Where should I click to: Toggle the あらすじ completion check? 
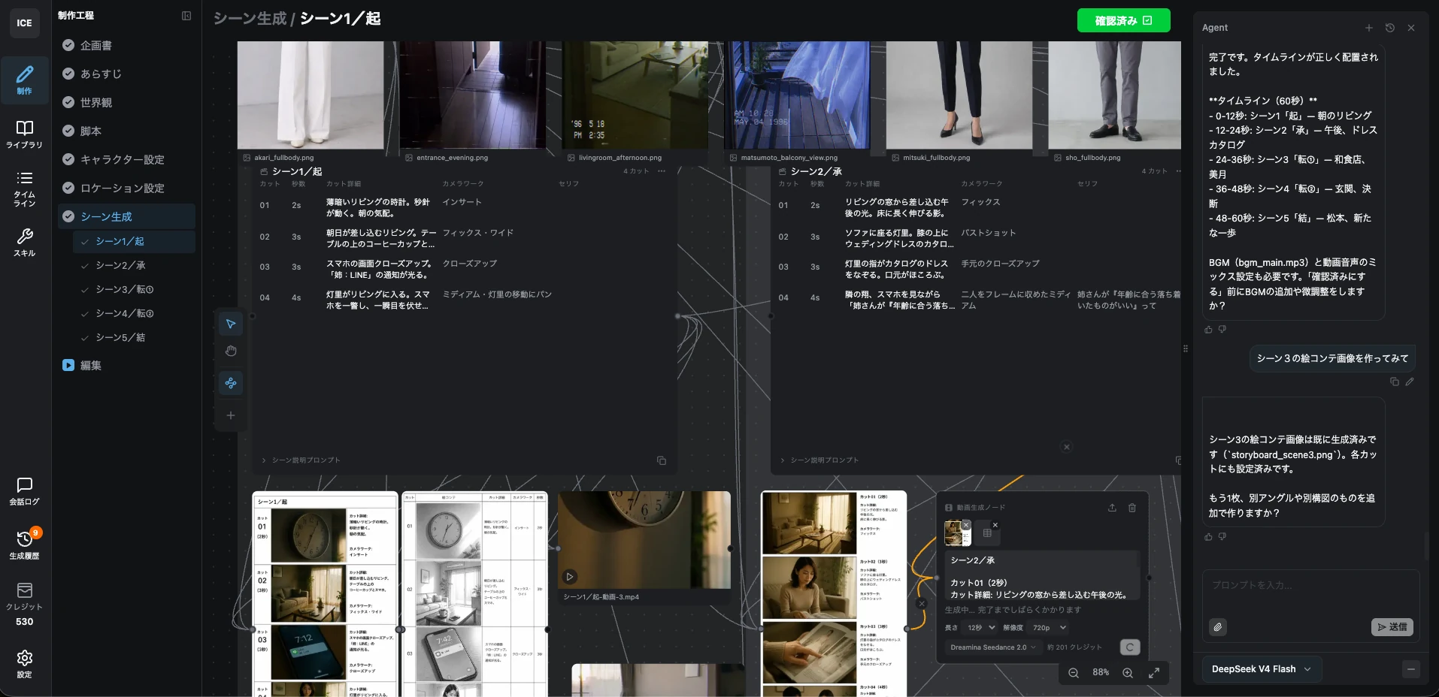[68, 74]
